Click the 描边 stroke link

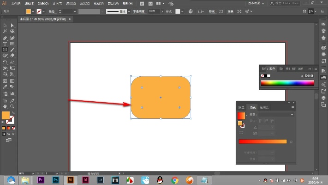tap(53, 12)
